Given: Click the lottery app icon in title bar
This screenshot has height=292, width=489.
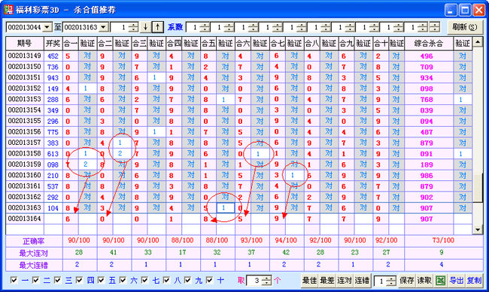Looking at the screenshot, I should point(8,9).
